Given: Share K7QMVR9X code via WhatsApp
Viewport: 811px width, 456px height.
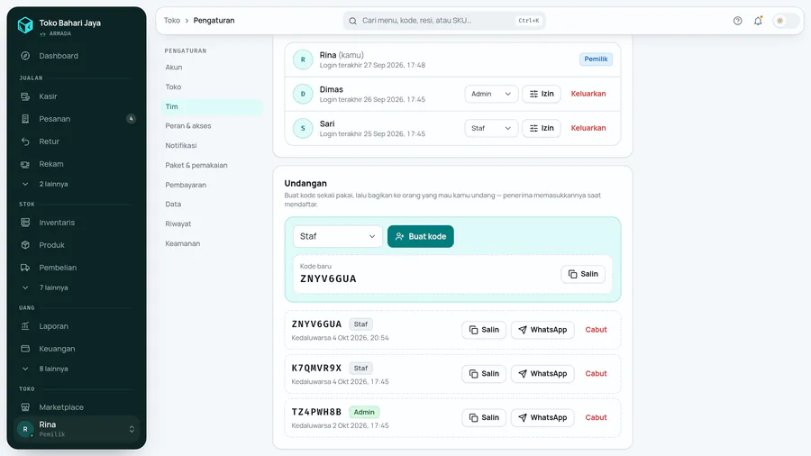Looking at the screenshot, I should (x=542, y=374).
